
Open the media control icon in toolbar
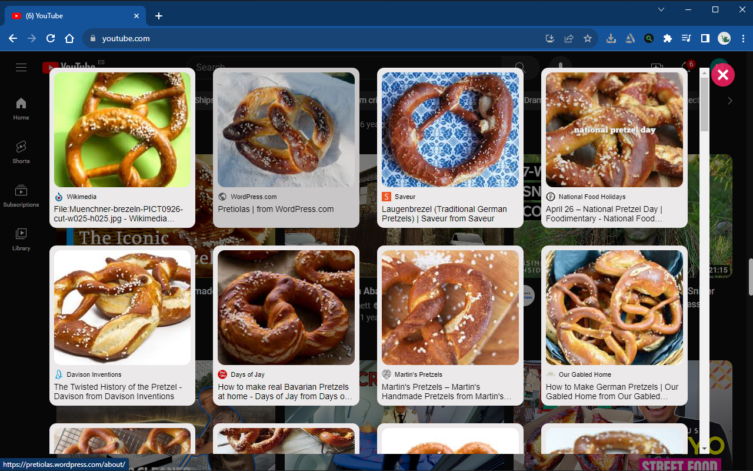686,38
